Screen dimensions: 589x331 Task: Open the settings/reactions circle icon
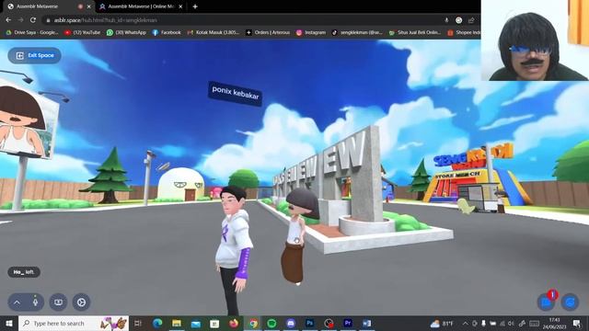click(81, 302)
